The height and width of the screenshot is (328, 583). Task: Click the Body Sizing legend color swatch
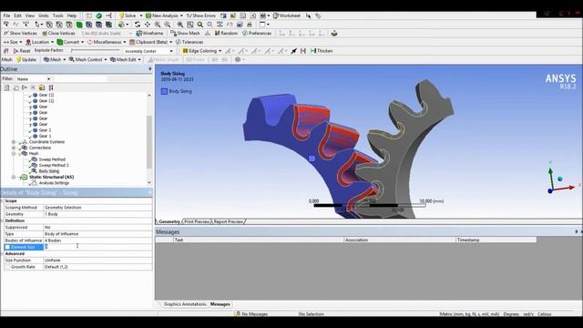[x=164, y=91]
